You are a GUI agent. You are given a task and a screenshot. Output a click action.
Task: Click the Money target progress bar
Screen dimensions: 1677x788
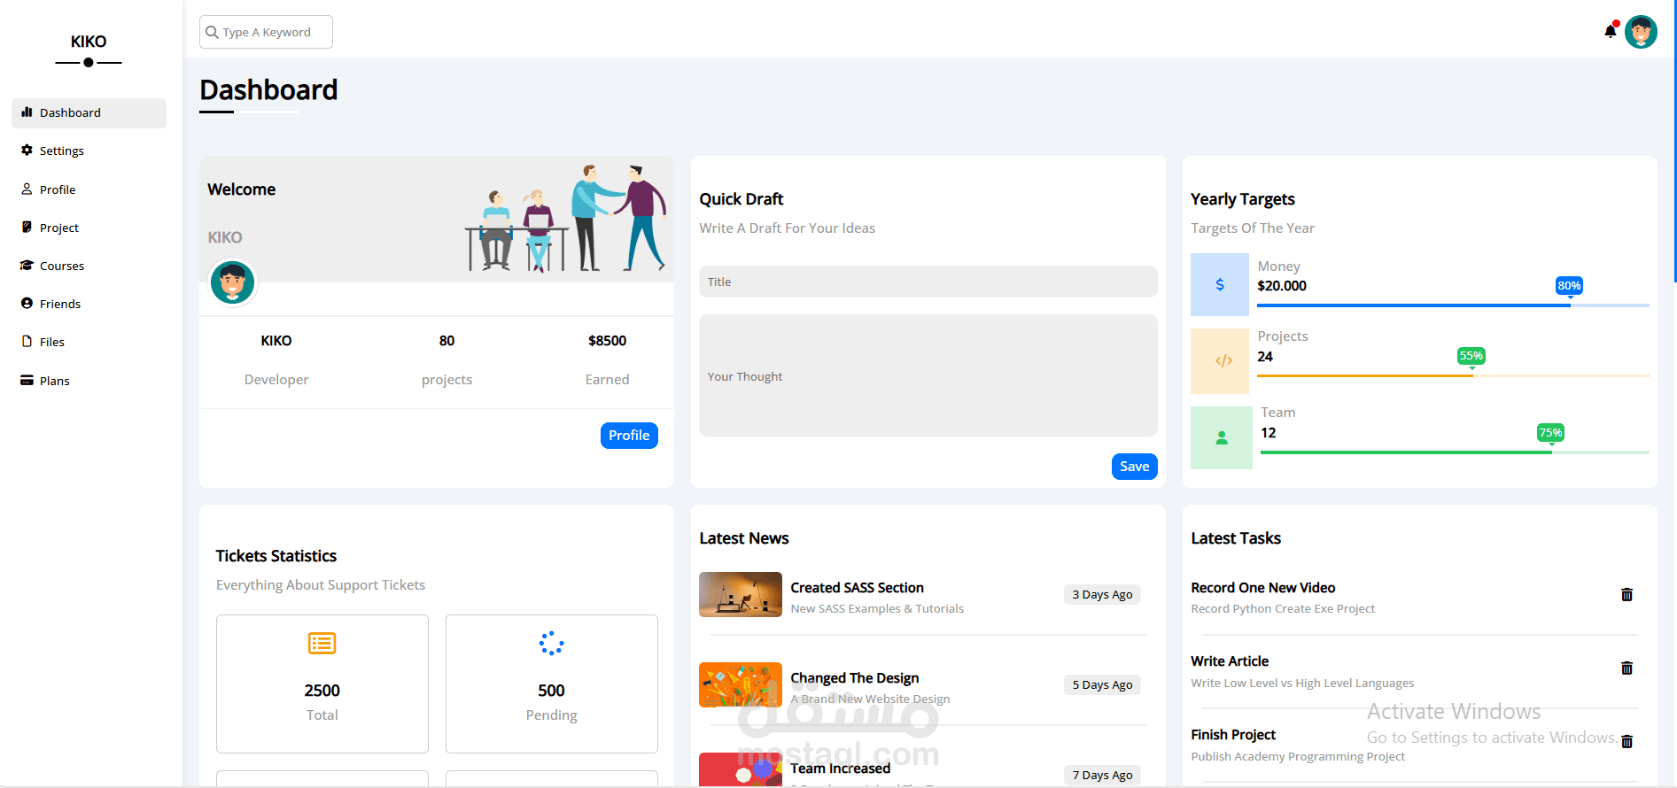pos(1453,305)
